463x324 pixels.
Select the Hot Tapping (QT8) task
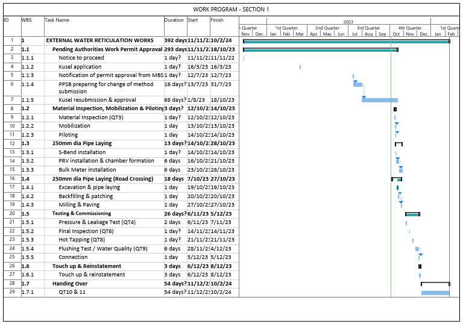(x=81, y=240)
